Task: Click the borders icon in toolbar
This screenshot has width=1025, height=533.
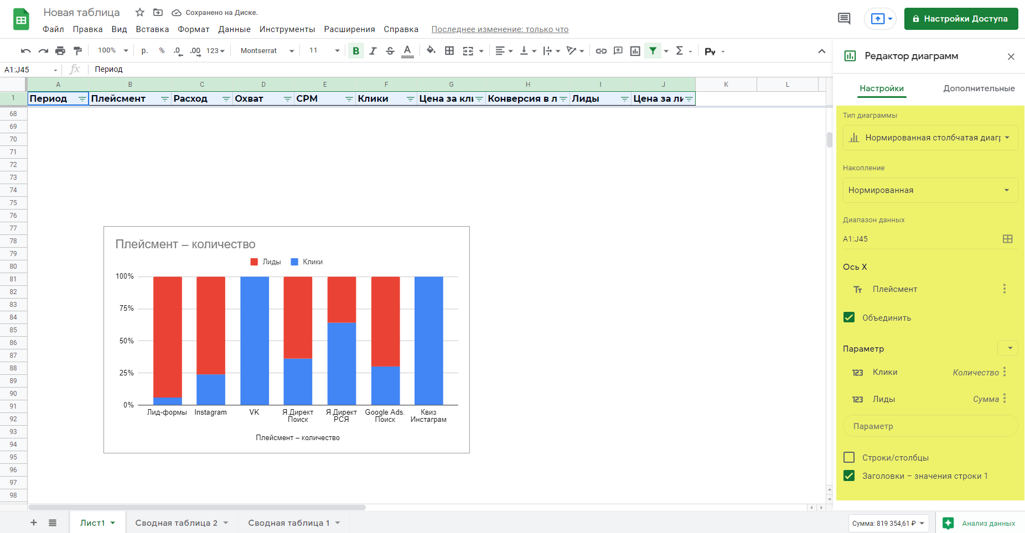Action: (x=449, y=51)
